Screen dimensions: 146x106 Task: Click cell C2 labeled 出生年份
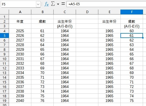pyautogui.click(x=65, y=22)
